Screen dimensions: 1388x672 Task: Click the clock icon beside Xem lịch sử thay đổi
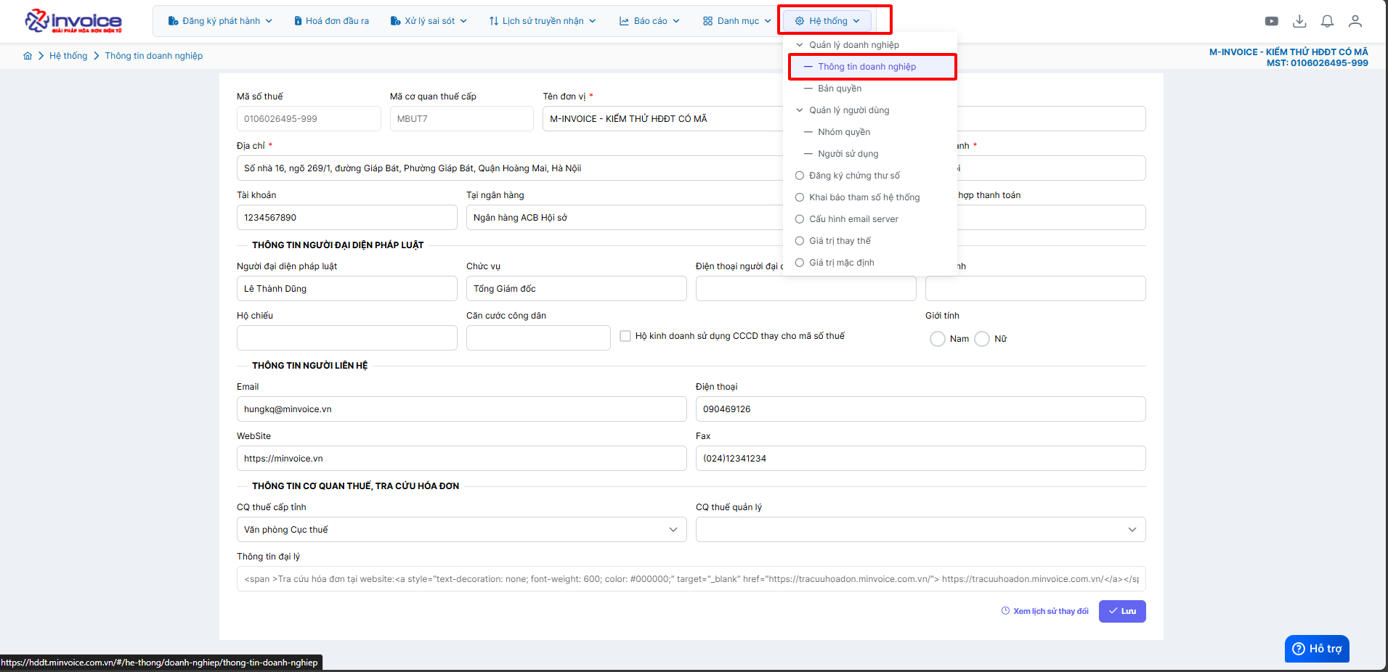[1005, 611]
